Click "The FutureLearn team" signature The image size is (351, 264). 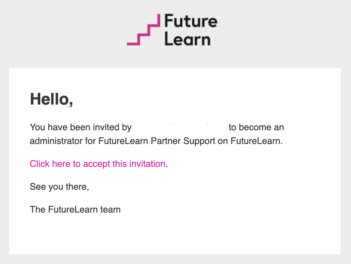click(x=75, y=209)
